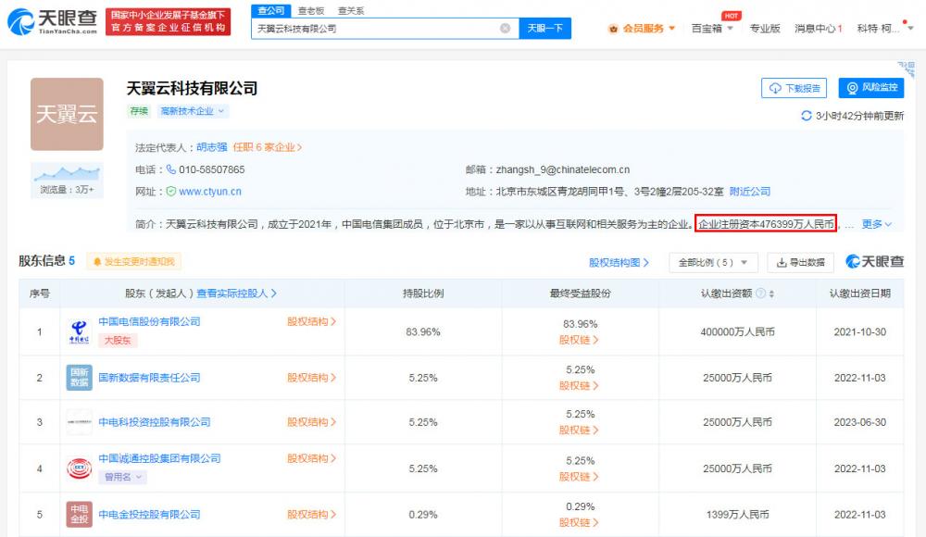Switch to the 查公司 tab
The image size is (926, 537).
(x=271, y=10)
